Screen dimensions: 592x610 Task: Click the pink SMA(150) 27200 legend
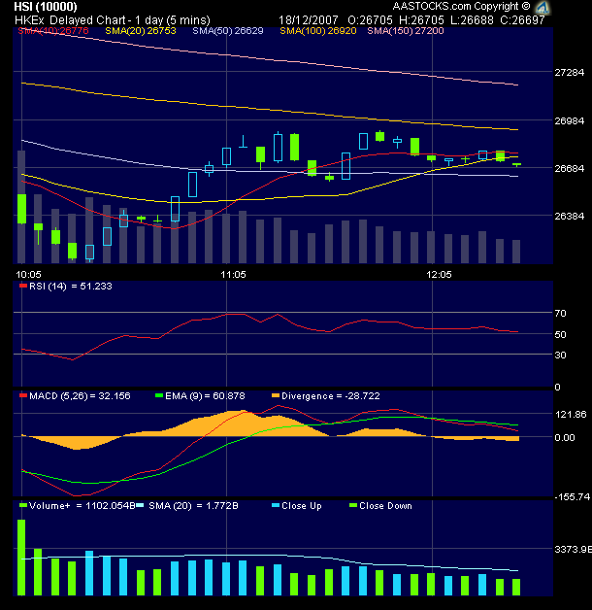406,31
